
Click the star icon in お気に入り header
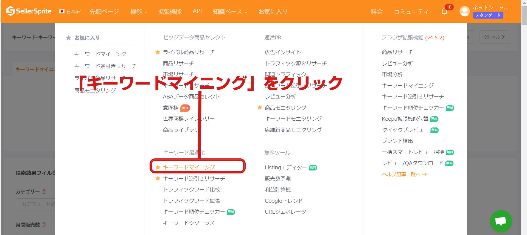coord(69,38)
